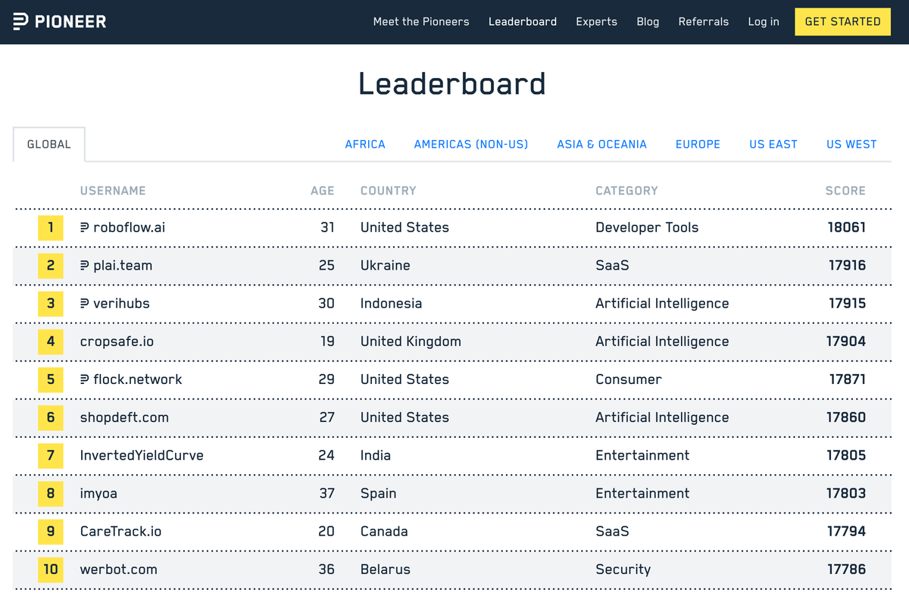Click the badge icon next to flock.network
This screenshot has width=909, height=593.
pyautogui.click(x=84, y=379)
